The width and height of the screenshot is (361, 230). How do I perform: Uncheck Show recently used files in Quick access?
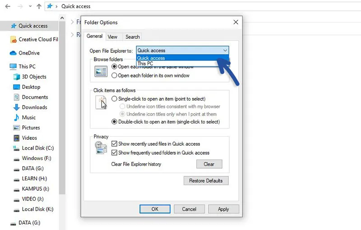click(114, 144)
